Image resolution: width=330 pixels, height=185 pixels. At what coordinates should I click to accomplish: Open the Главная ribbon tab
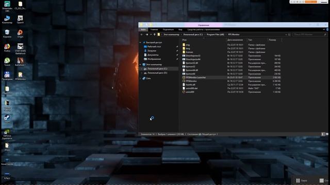click(x=154, y=30)
